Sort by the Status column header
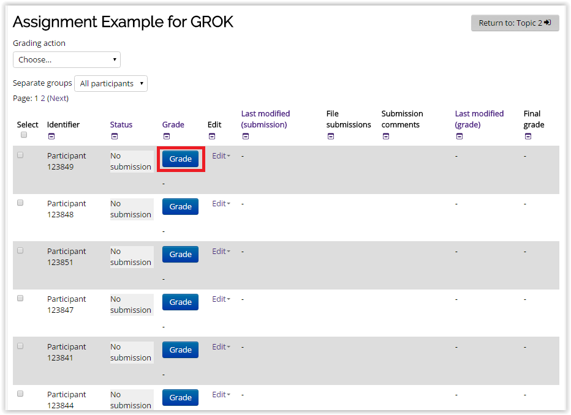The width and height of the screenshot is (571, 415). coord(121,124)
